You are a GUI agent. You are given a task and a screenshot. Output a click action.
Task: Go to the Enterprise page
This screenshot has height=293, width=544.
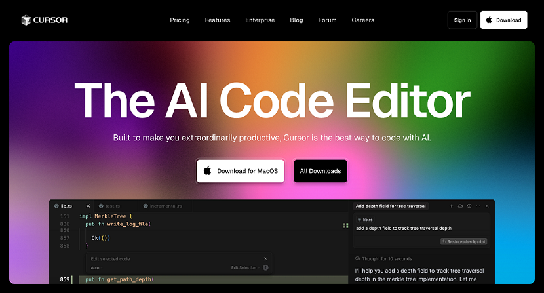point(260,20)
